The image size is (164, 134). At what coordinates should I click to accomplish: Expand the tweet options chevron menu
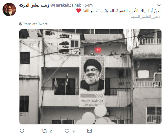159,5
